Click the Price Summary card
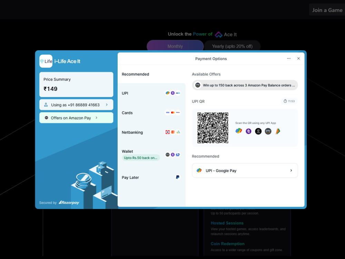 pos(76,84)
